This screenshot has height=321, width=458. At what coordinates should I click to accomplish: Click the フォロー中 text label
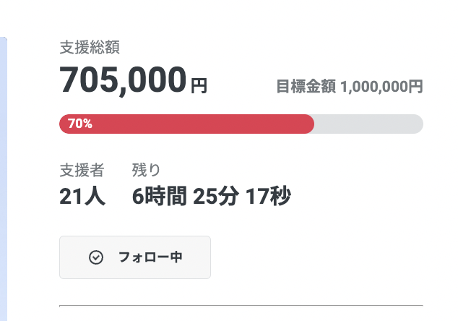click(x=150, y=257)
